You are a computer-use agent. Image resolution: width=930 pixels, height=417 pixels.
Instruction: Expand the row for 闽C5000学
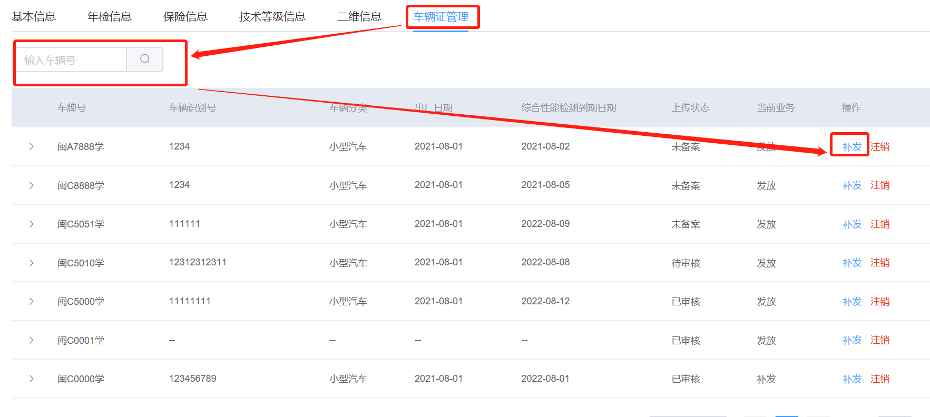click(32, 301)
